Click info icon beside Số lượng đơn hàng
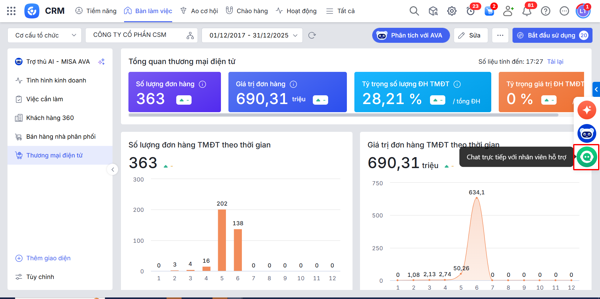 pos(202,84)
